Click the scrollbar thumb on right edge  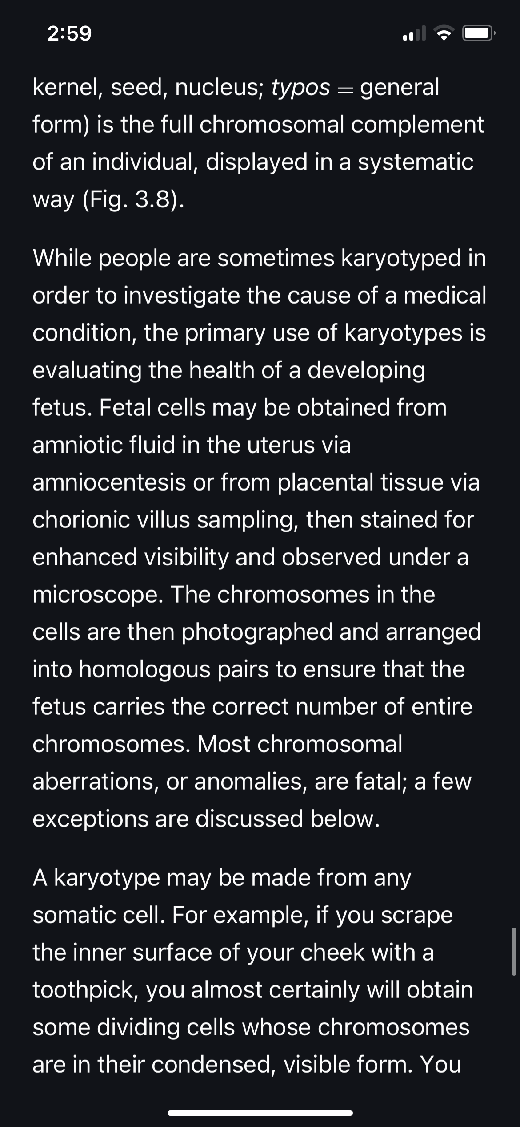pyautogui.click(x=514, y=952)
